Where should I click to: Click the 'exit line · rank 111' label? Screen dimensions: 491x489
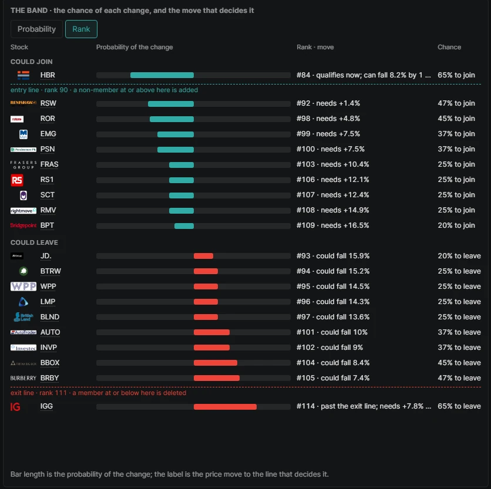pyautogui.click(x=98, y=393)
